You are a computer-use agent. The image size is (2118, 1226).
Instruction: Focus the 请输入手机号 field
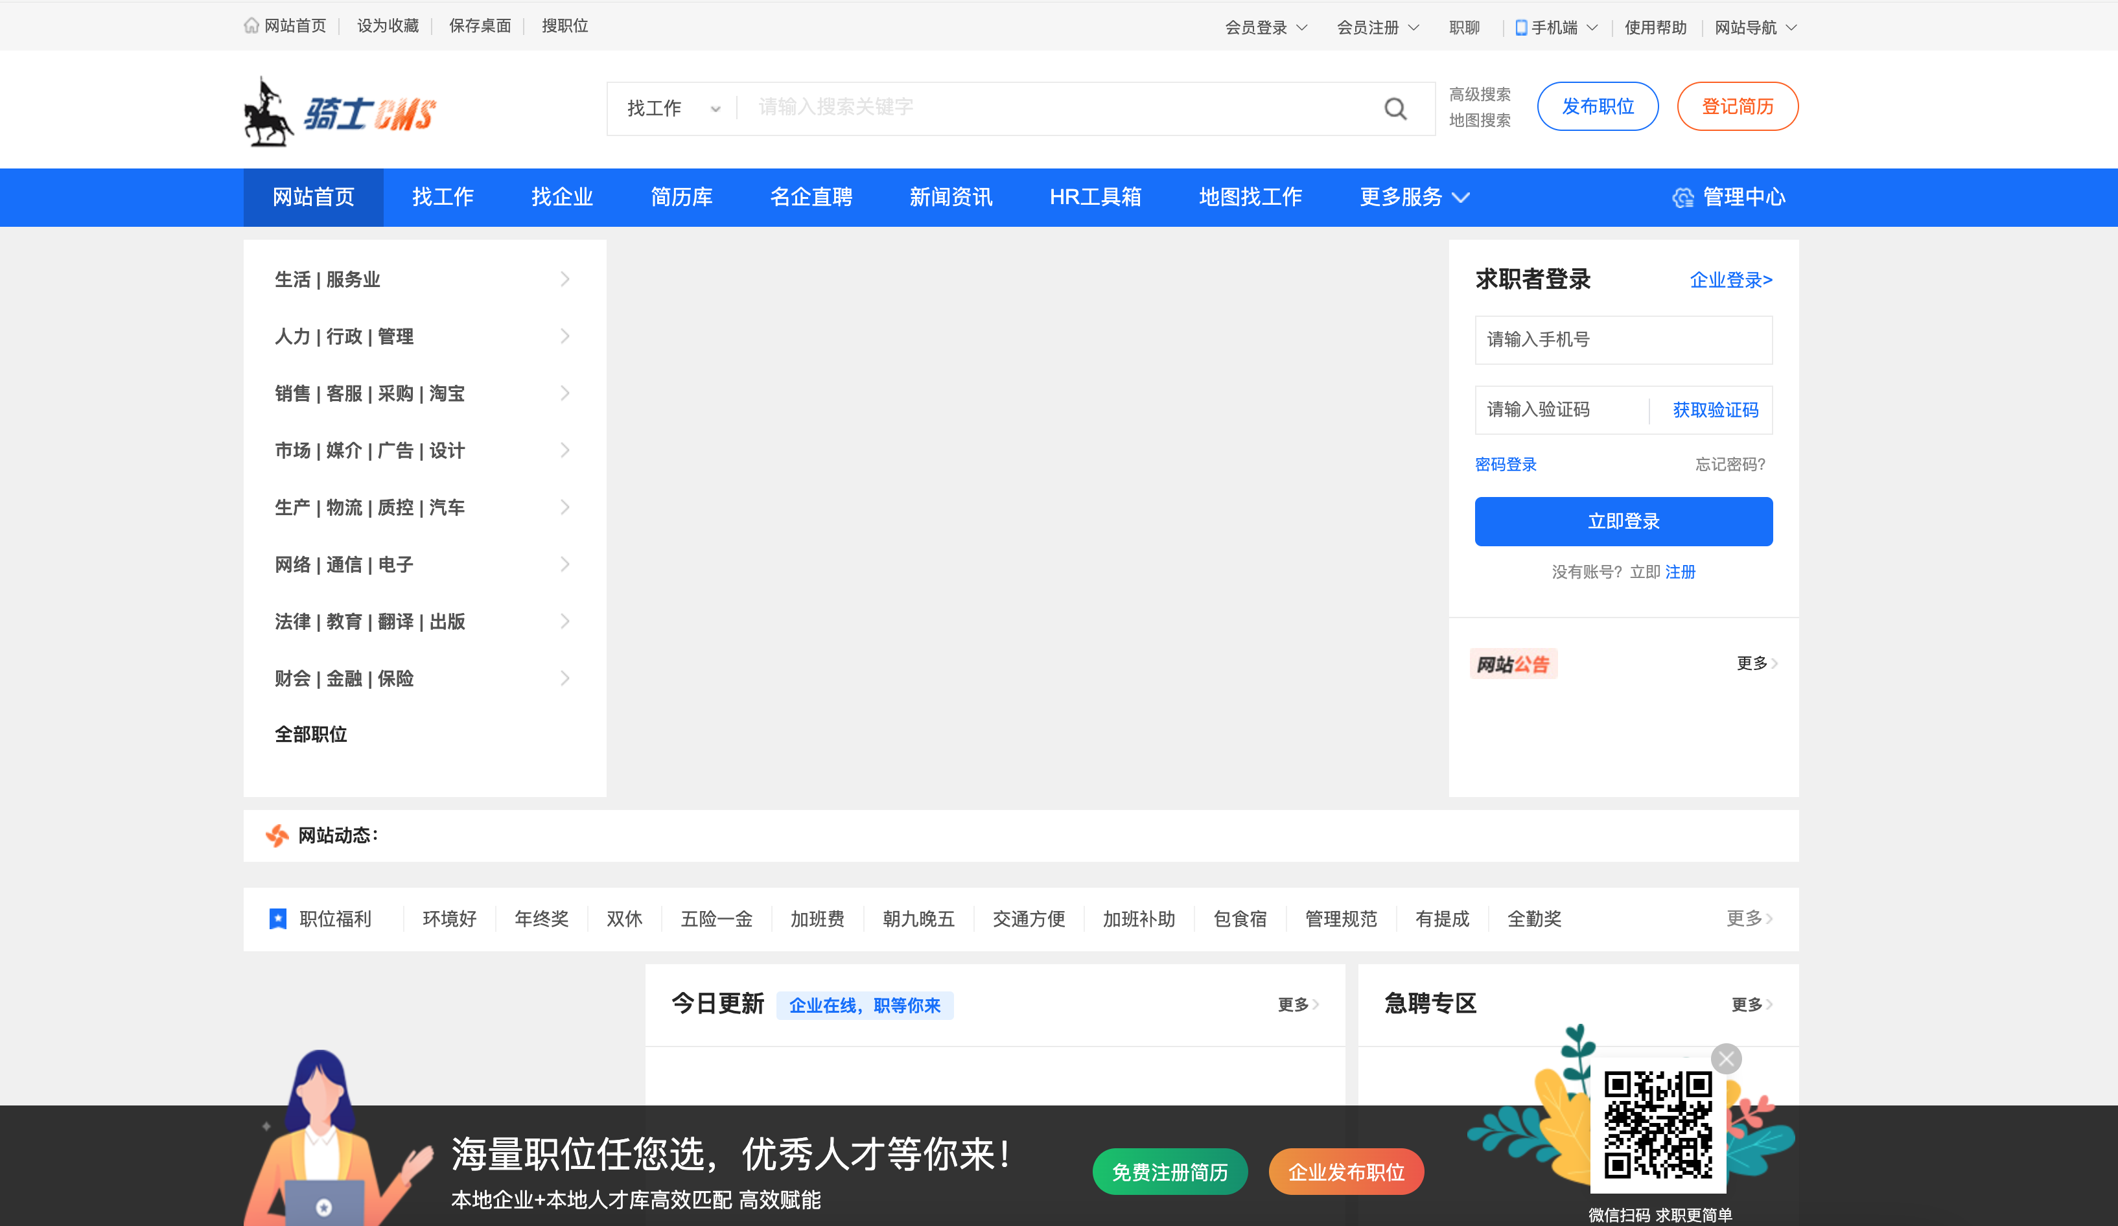tap(1623, 340)
